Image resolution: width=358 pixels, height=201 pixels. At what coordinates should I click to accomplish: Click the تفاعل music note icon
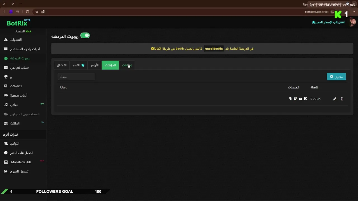6,105
